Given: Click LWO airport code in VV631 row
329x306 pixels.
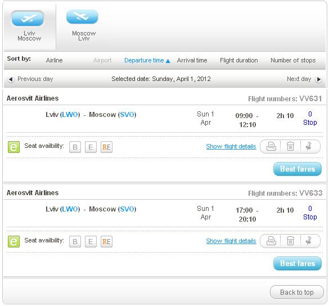Looking at the screenshot, I should [x=70, y=115].
